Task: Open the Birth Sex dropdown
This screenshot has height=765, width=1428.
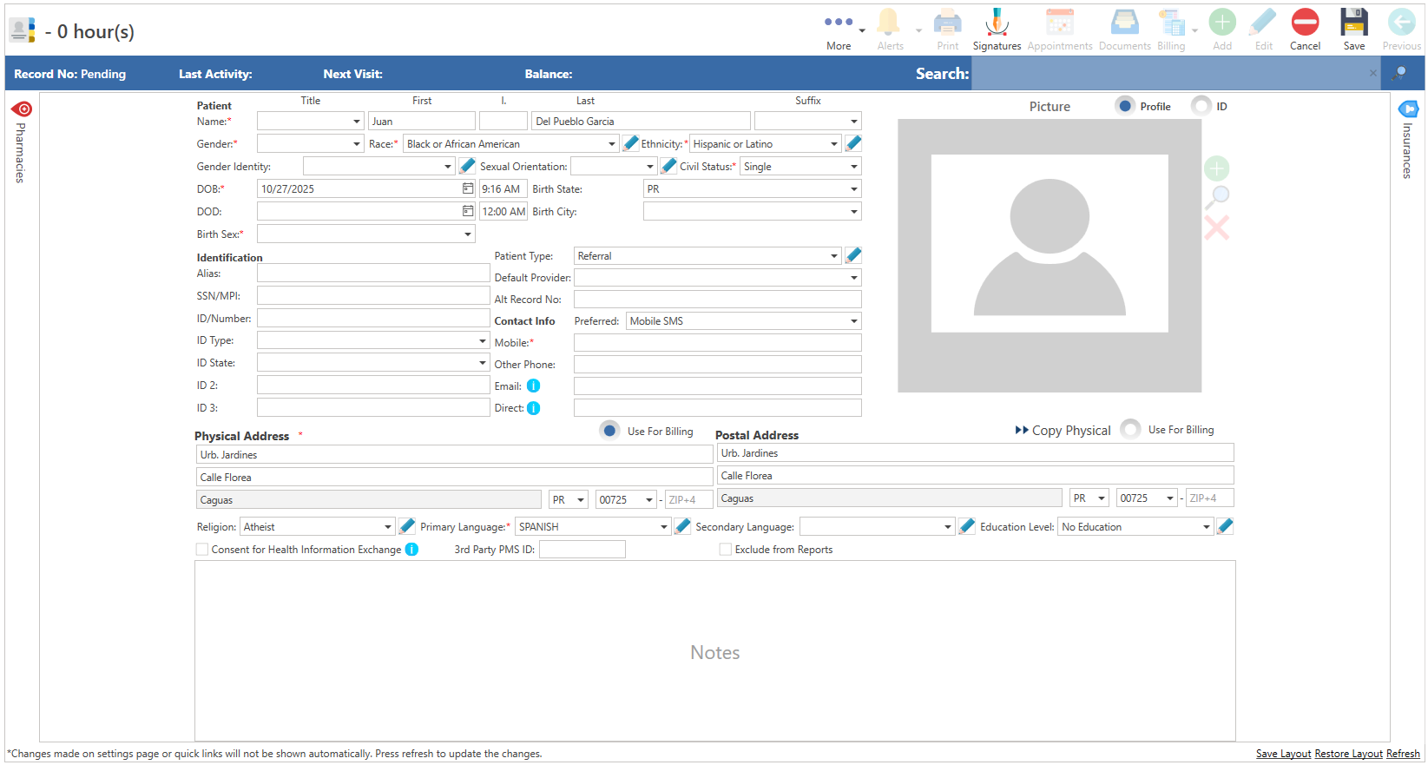Action: tap(365, 234)
